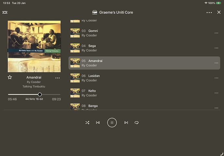Close the now playing view
The height and width of the screenshot is (156, 224).
(219, 12)
